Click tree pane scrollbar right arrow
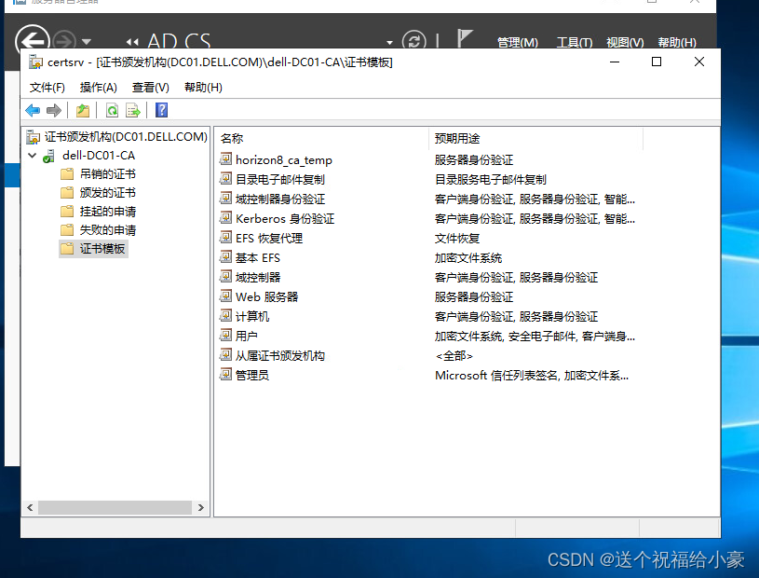 click(x=201, y=507)
